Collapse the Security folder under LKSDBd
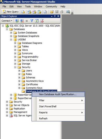This screenshot has width=102, height=139. (x=15, y=67)
